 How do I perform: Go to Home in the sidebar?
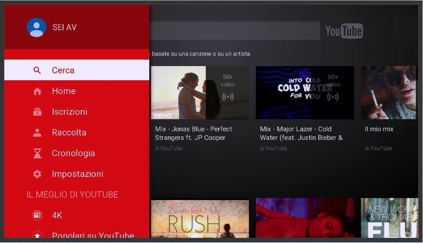coord(77,91)
